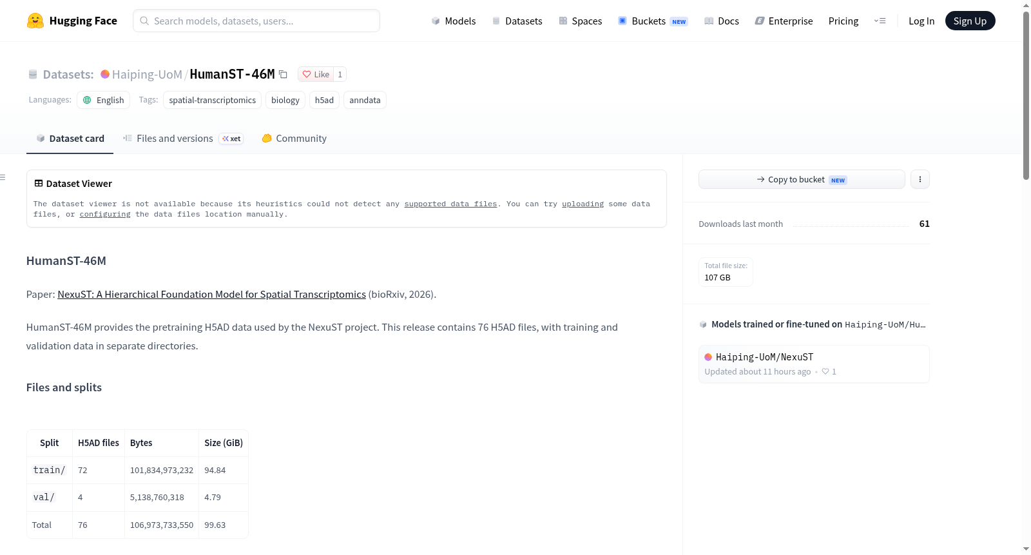Open the like count showing 1

[x=340, y=74]
